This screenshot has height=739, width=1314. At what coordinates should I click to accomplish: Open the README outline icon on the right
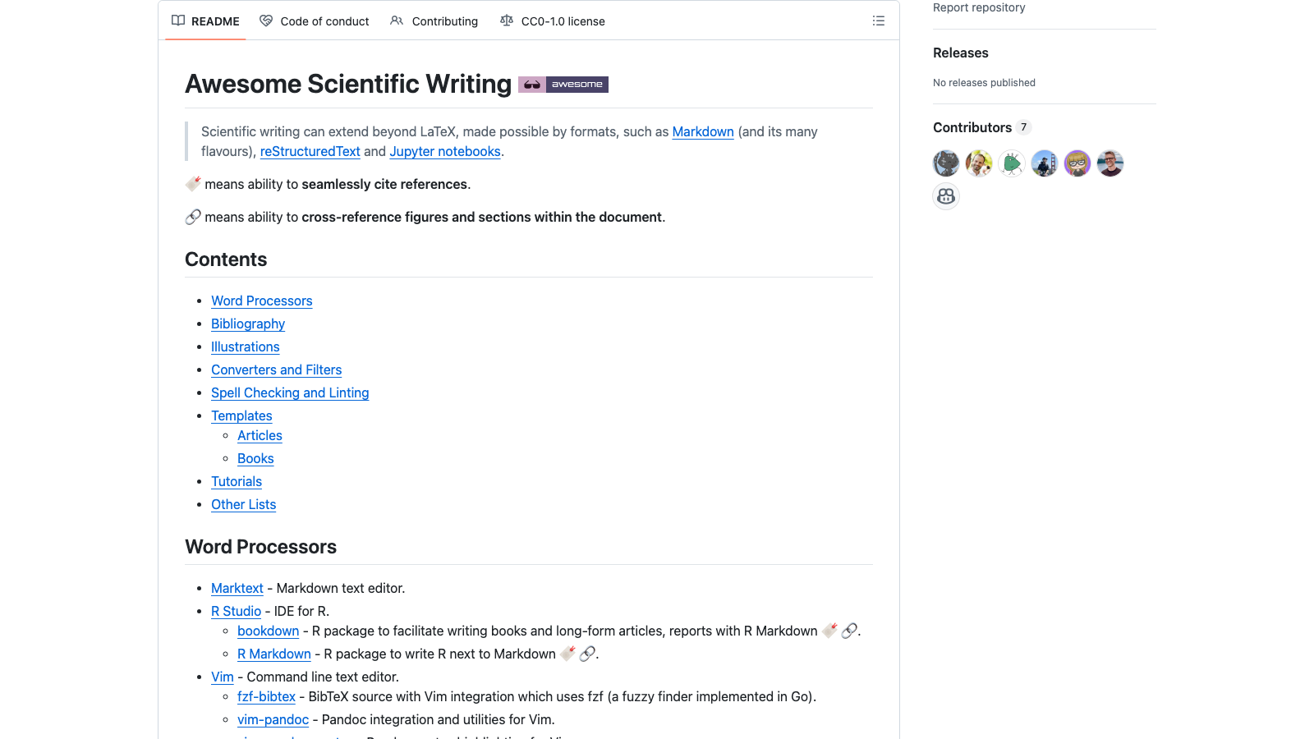pos(878,21)
